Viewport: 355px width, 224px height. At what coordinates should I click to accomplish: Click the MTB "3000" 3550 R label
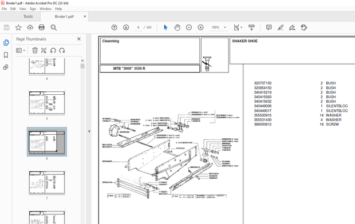point(129,69)
